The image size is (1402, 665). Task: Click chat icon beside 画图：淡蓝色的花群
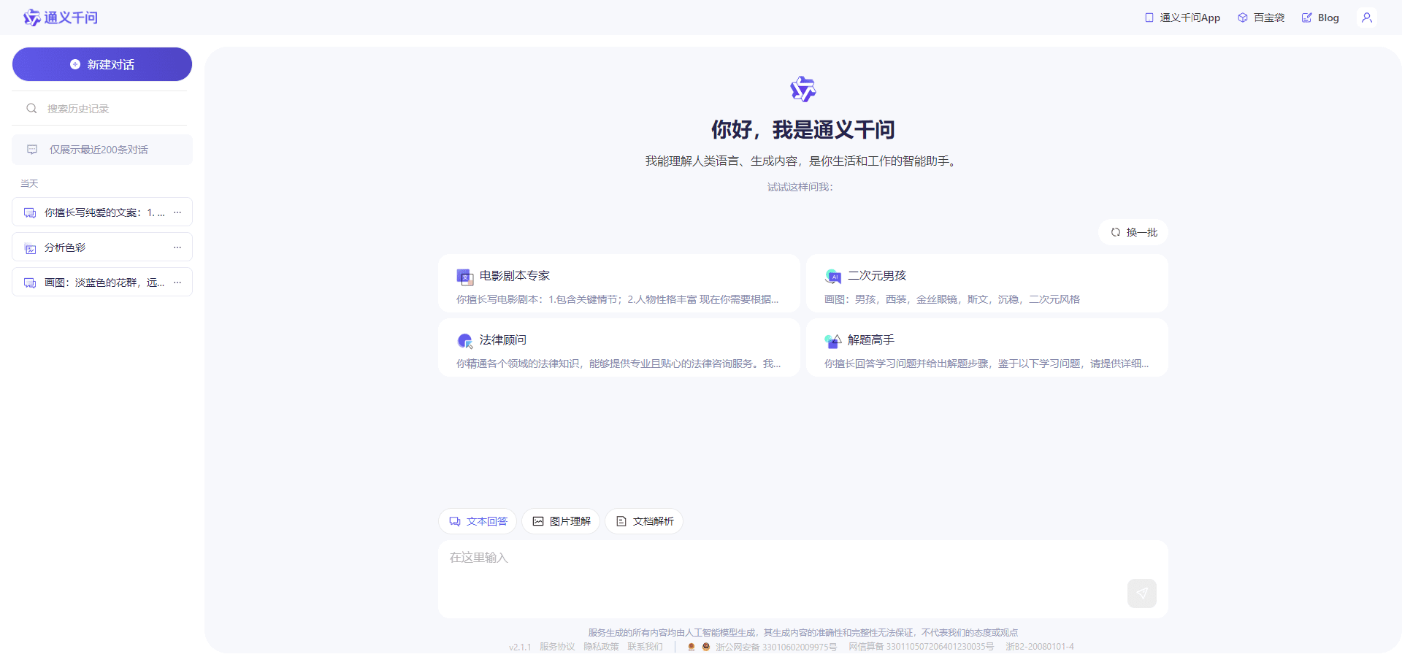30,283
